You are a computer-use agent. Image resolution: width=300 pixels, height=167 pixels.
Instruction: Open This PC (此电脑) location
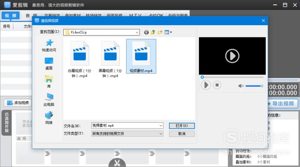(49, 100)
